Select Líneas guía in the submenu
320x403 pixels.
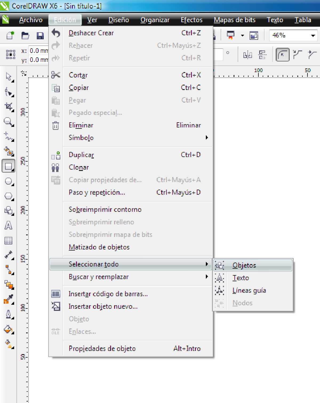click(253, 290)
